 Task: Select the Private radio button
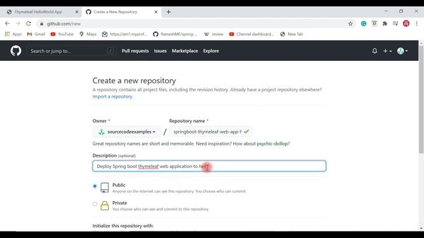coord(95,204)
